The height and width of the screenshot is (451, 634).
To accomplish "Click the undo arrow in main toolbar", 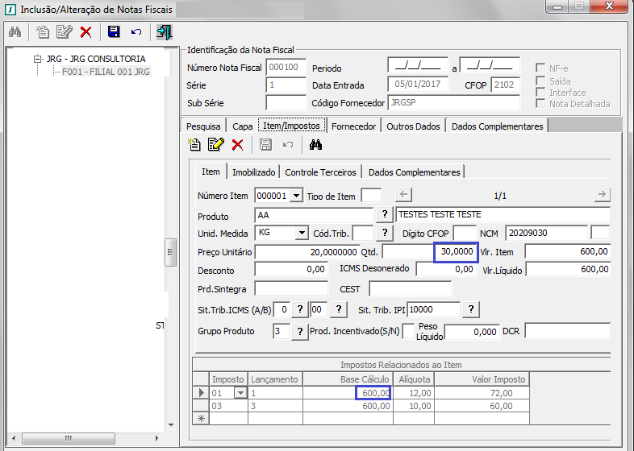I will coord(136,32).
